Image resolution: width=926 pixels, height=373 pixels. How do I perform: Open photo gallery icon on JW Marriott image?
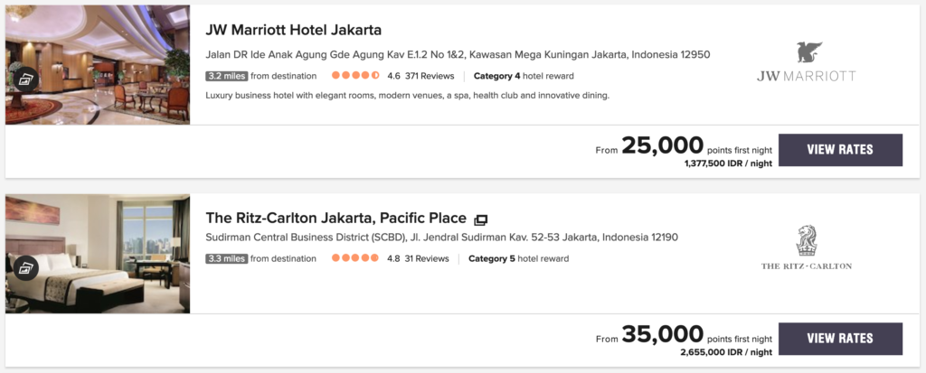point(25,79)
